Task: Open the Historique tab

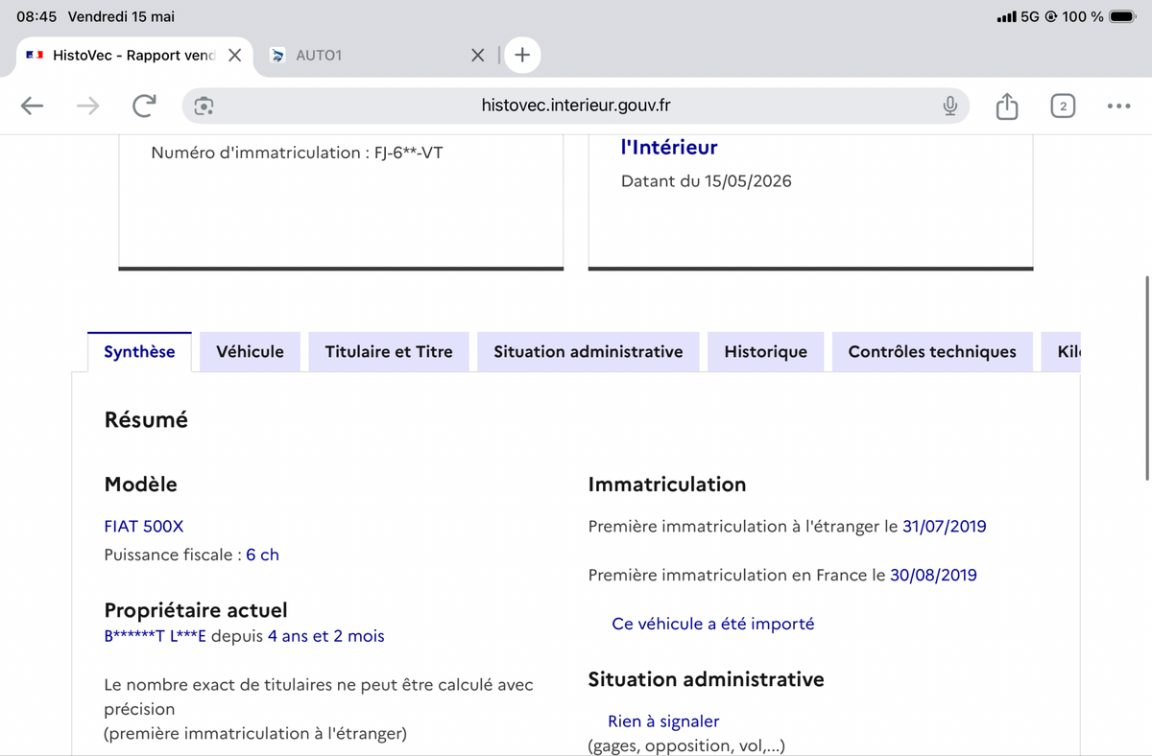Action: click(766, 352)
